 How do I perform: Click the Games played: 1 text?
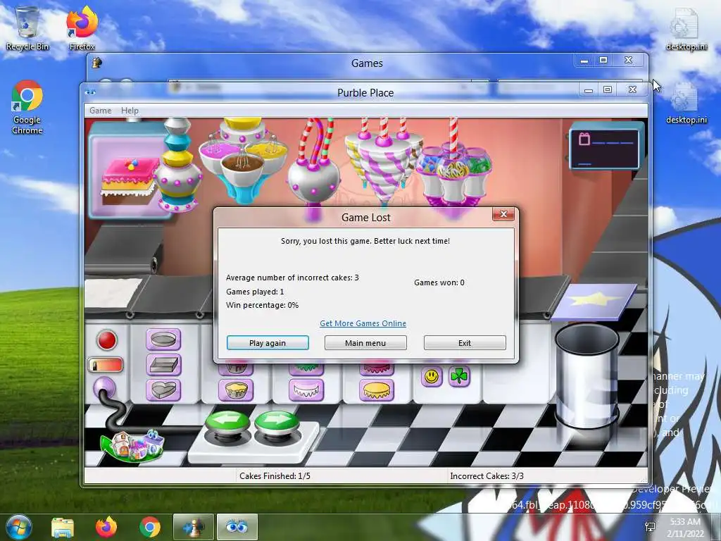[255, 292]
